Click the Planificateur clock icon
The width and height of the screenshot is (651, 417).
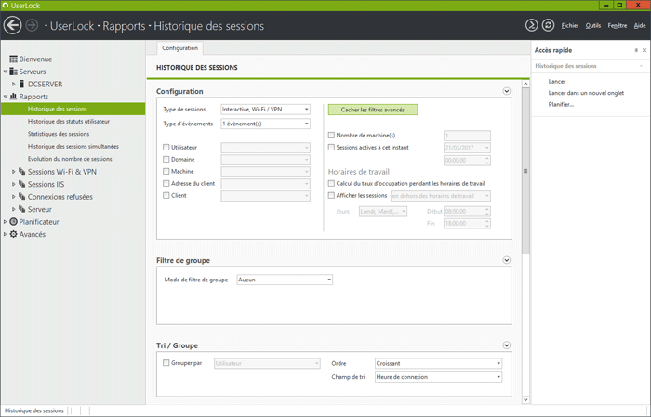pos(13,221)
